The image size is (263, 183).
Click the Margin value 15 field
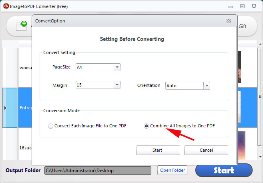pyautogui.click(x=95, y=85)
